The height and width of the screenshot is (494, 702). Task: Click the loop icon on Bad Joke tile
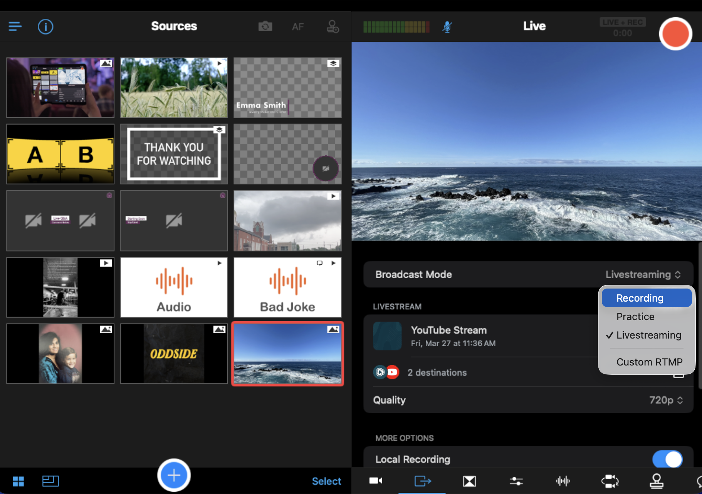click(x=319, y=263)
